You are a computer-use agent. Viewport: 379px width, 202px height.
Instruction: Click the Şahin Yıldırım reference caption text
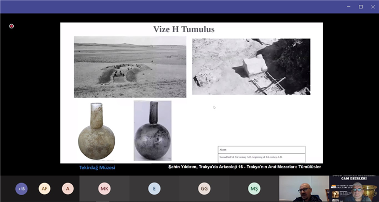[245, 167]
